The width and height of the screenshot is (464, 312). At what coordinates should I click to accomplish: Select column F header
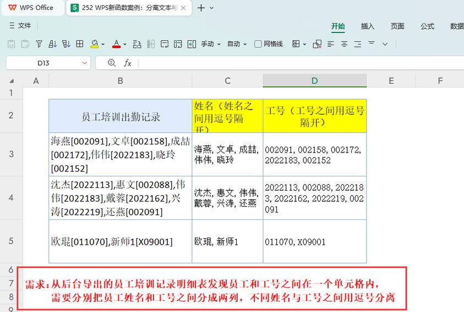pos(440,80)
